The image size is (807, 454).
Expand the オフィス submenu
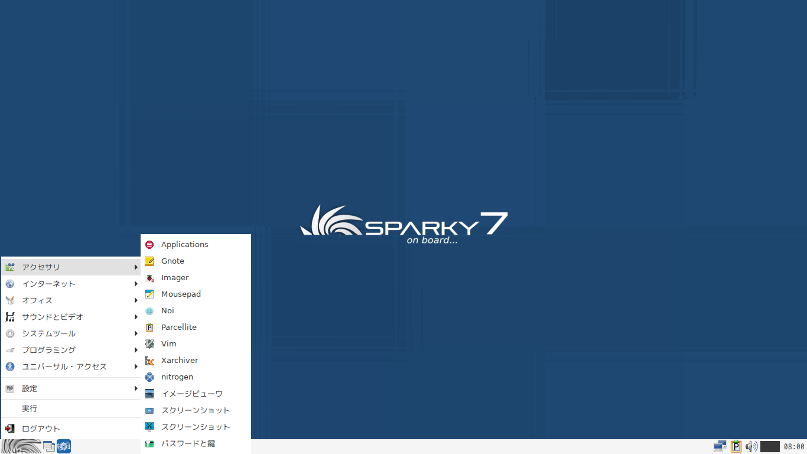point(71,300)
